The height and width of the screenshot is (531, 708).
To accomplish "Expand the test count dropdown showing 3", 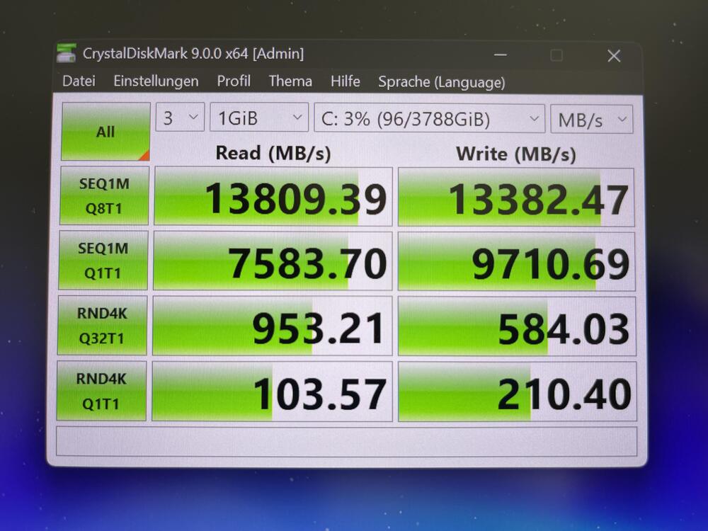I will click(180, 118).
